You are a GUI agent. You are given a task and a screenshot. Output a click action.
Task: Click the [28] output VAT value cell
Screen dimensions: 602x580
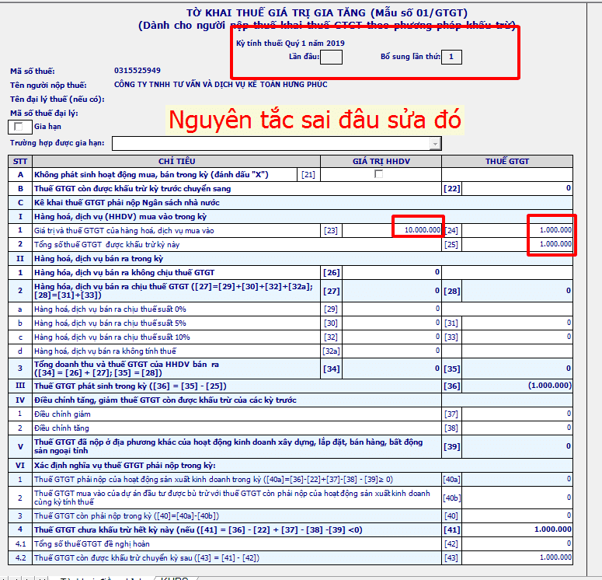click(x=517, y=291)
